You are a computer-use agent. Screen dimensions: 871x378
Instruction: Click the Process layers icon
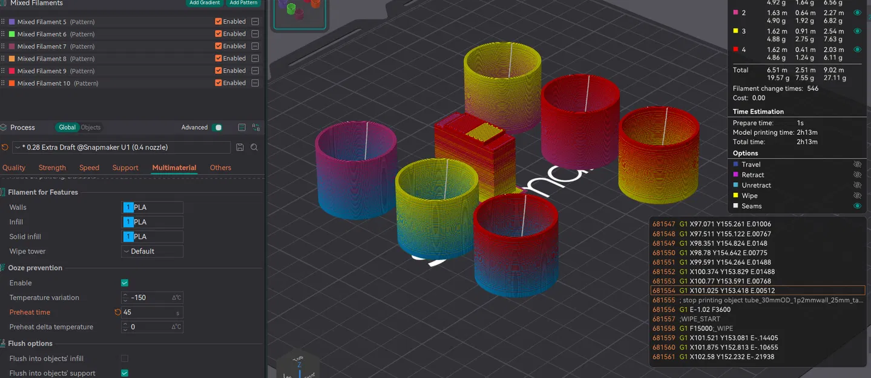pos(4,128)
